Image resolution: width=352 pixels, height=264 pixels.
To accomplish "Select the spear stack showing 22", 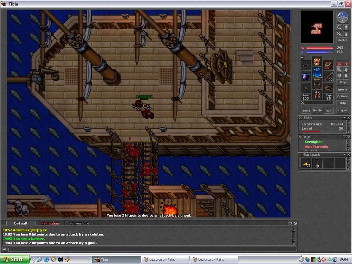I will pos(328,77).
